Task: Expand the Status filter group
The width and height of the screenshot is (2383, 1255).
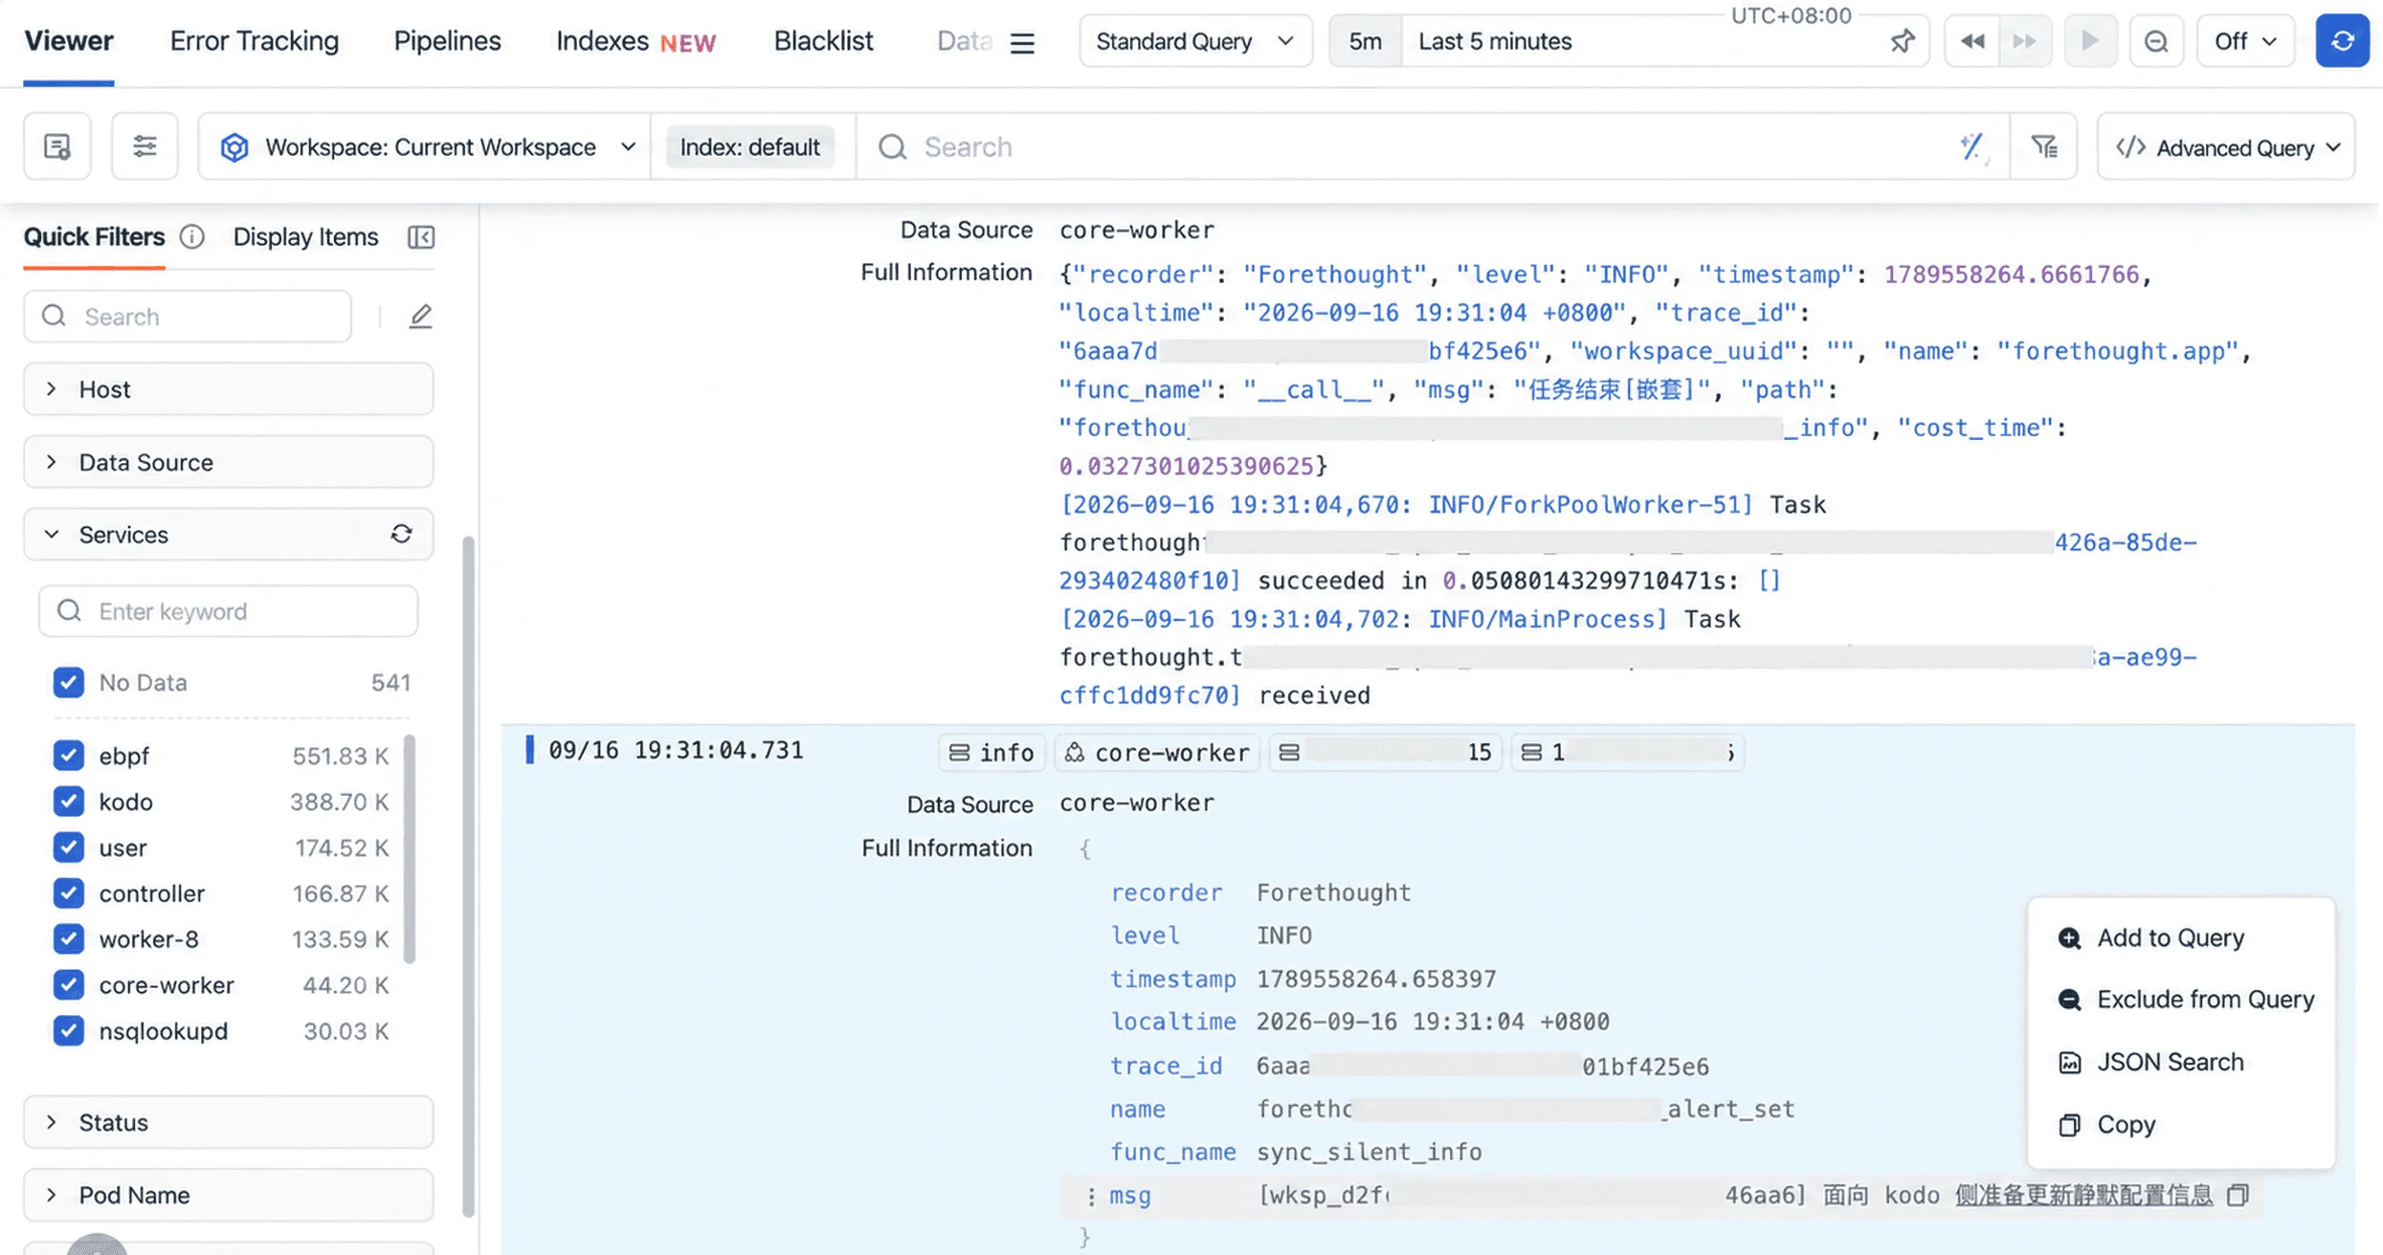Action: [x=229, y=1122]
